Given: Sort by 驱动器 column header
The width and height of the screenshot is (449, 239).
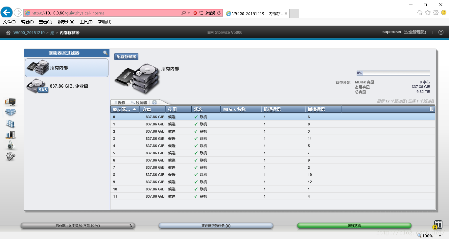Looking at the screenshot, I should click(x=125, y=109).
